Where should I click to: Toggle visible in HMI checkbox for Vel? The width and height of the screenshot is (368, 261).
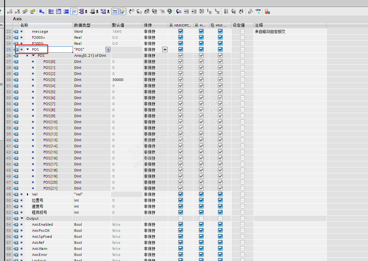(220, 194)
